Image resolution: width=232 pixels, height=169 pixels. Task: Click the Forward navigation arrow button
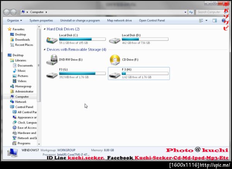[14, 12]
